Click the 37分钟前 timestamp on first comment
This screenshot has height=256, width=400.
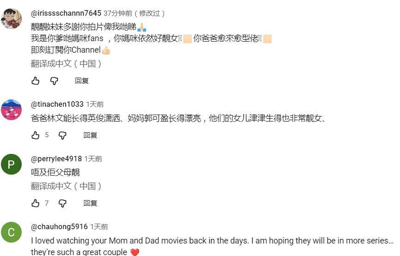tap(118, 13)
